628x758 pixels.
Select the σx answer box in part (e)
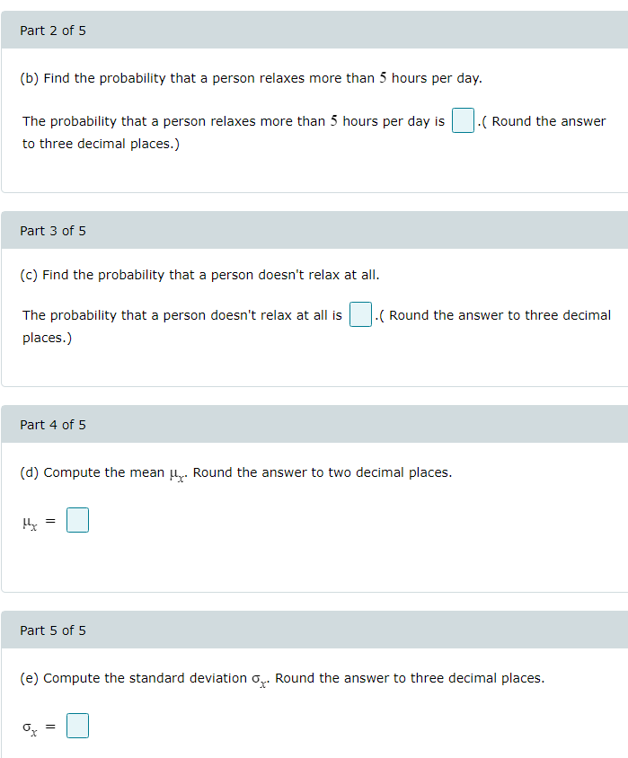(x=77, y=725)
